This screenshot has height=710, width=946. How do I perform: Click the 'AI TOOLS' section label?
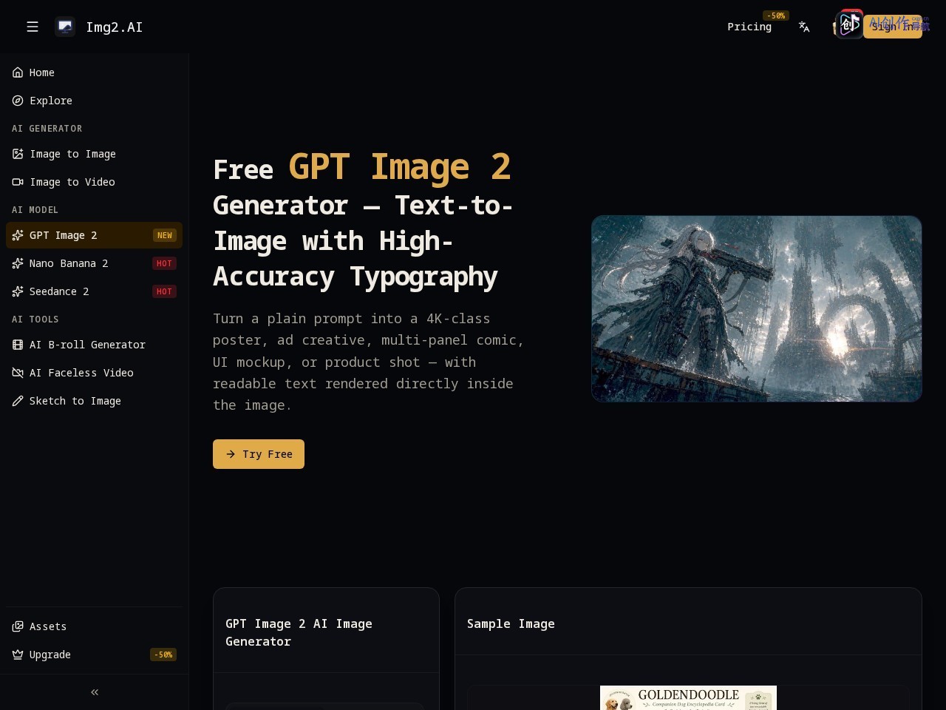[35, 319]
